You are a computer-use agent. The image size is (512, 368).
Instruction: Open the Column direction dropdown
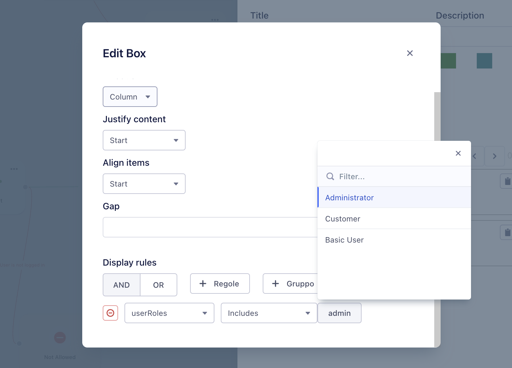[x=130, y=97]
